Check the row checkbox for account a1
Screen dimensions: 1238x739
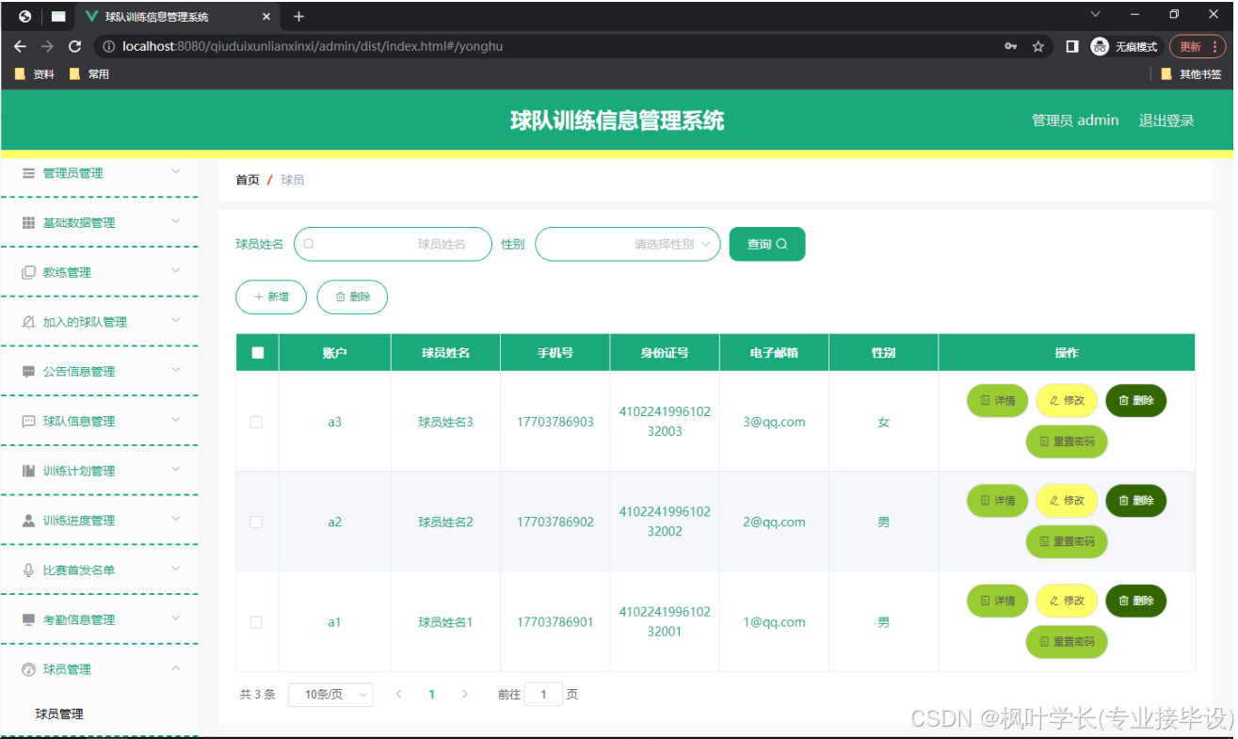256,622
